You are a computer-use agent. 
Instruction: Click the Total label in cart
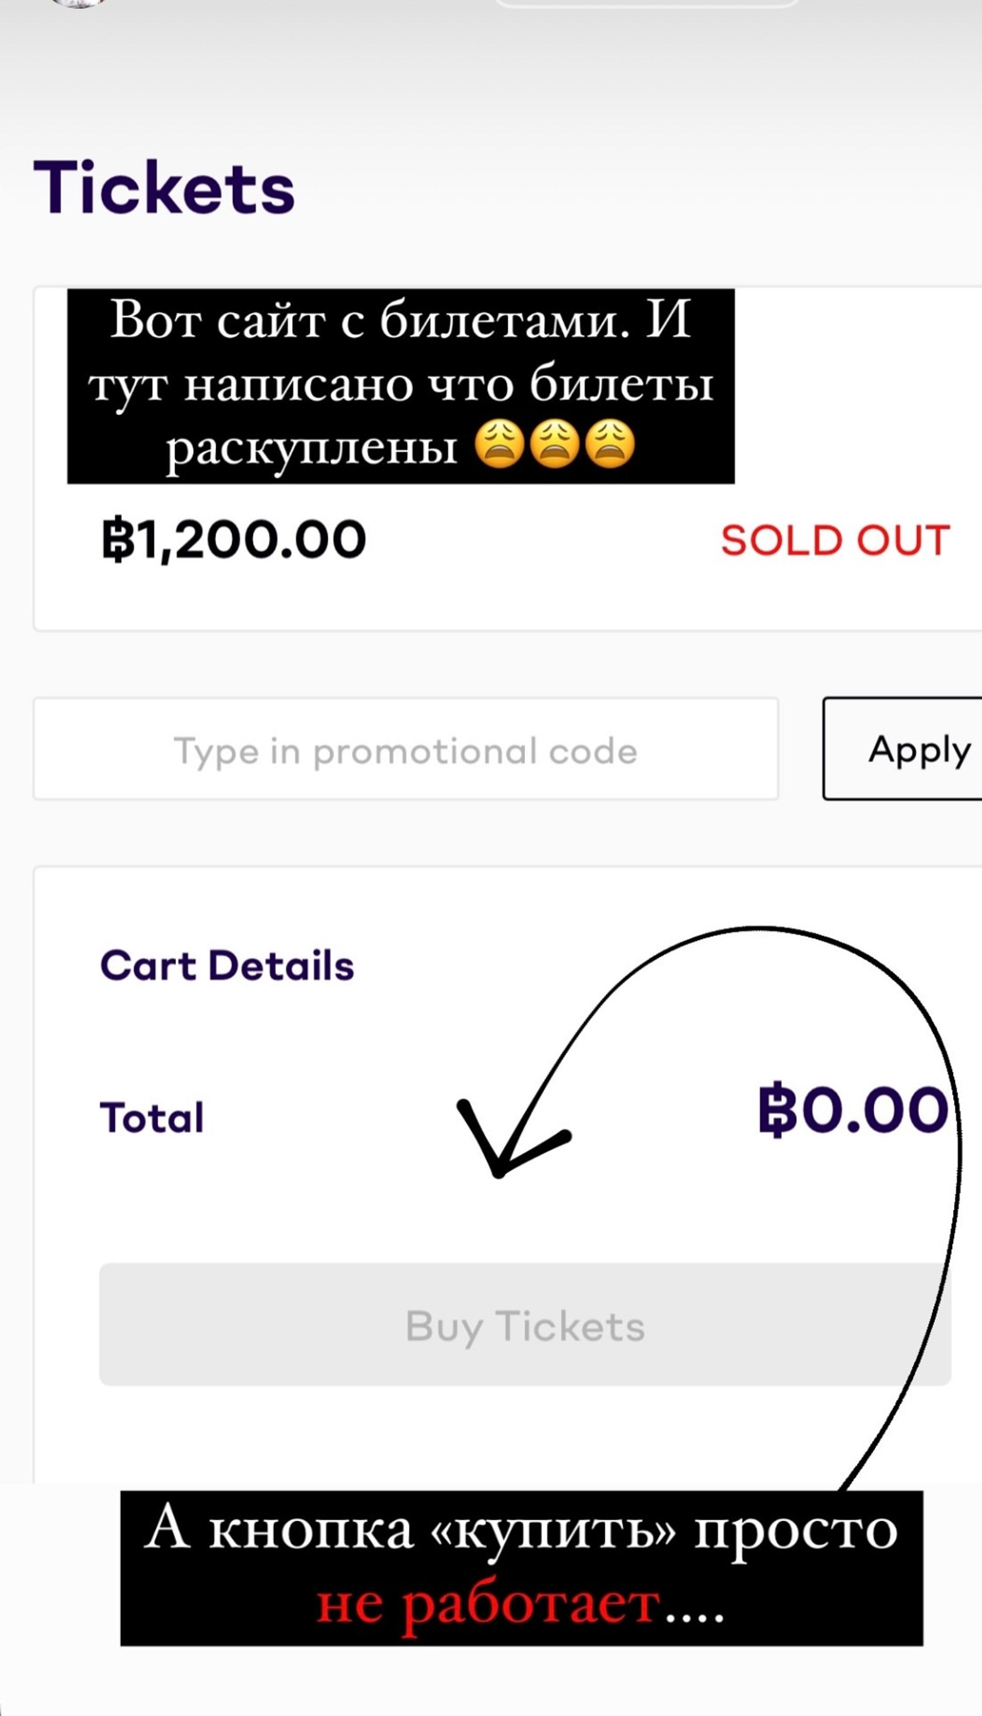tap(152, 1117)
